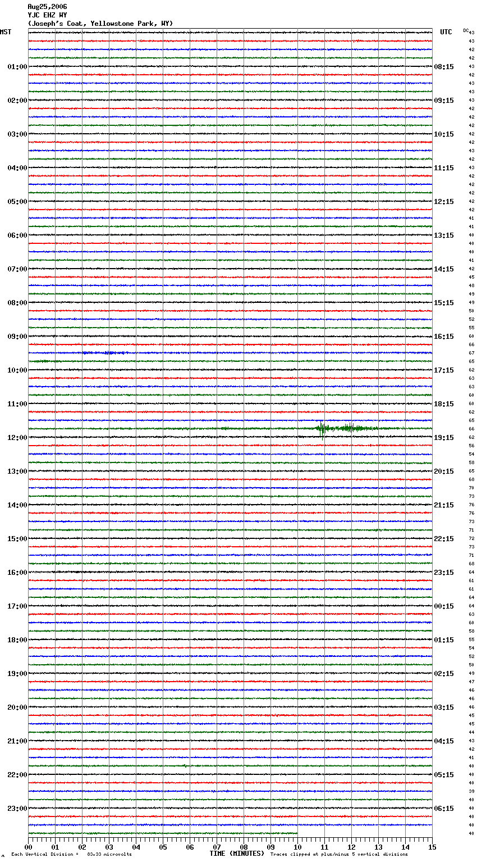The width and height of the screenshot is (477, 862).
Task: Click the '23:15' UTC time label
Action: (x=444, y=573)
